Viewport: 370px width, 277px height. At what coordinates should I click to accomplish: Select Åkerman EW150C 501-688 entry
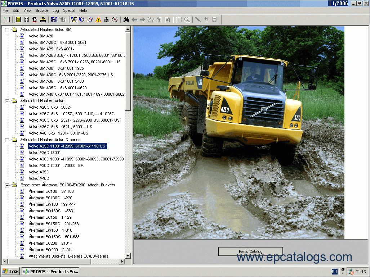point(54,237)
